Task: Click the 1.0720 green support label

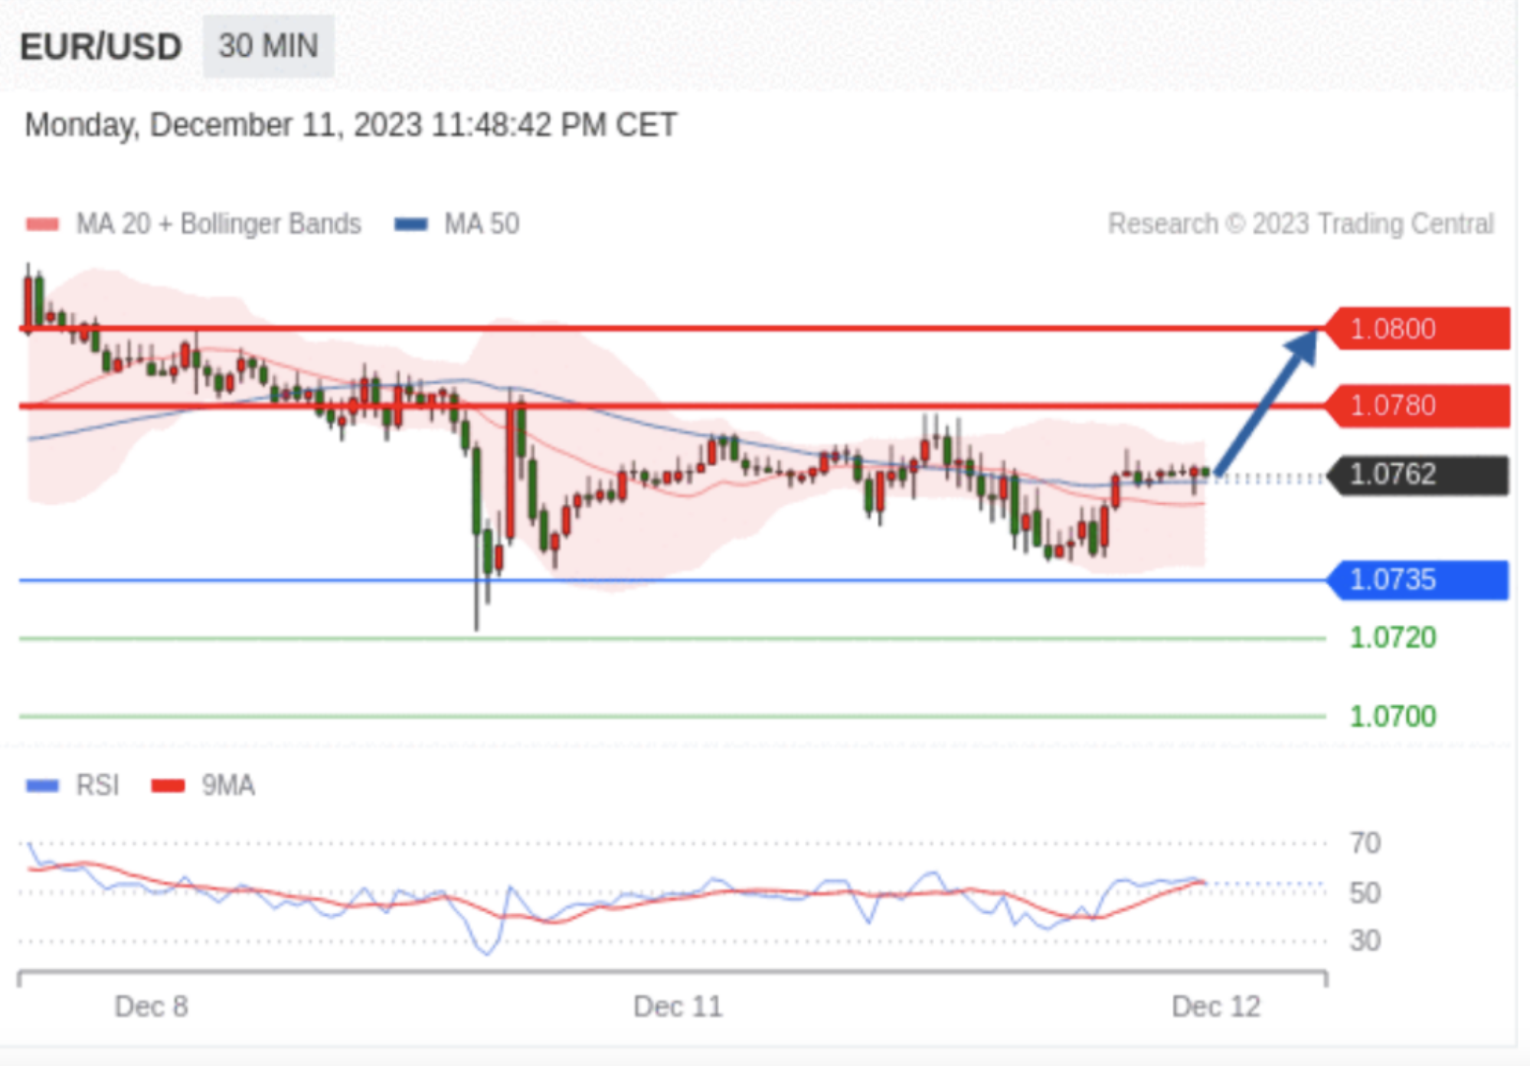Action: 1393,638
